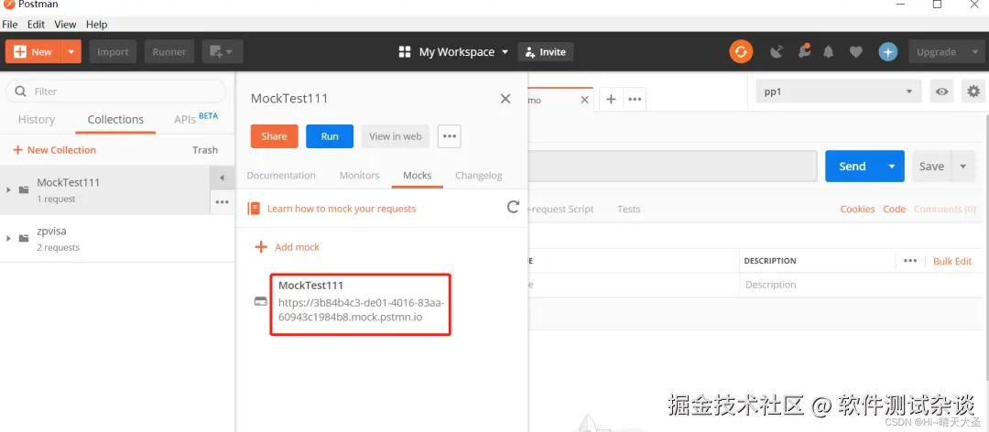Click the blue Send button

(853, 167)
